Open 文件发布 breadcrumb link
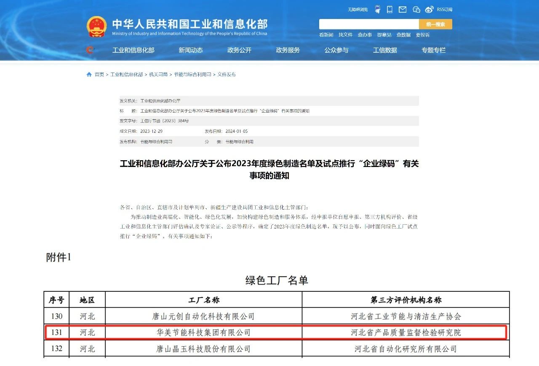The height and width of the screenshot is (366, 539). (x=227, y=75)
